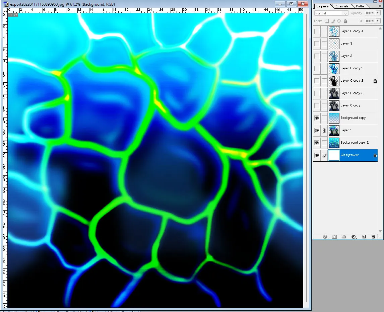Click the Layer 0 copy 2 thumbnail
384x312 pixels.
coord(334,81)
